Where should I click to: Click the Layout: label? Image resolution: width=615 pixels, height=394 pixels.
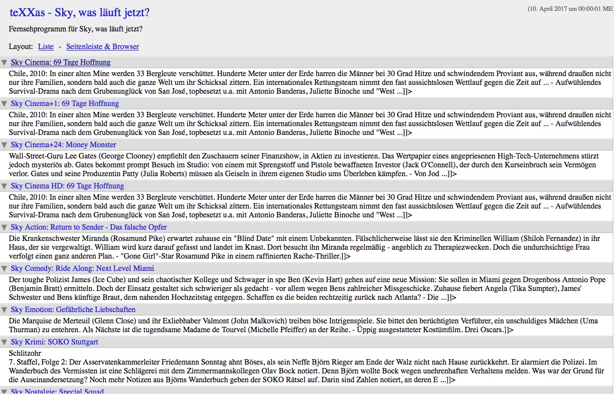point(21,47)
